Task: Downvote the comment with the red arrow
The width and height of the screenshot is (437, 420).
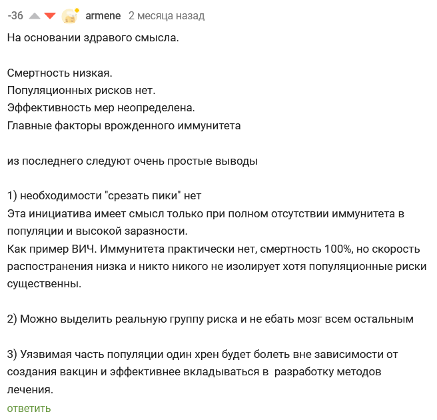Action: [x=50, y=15]
